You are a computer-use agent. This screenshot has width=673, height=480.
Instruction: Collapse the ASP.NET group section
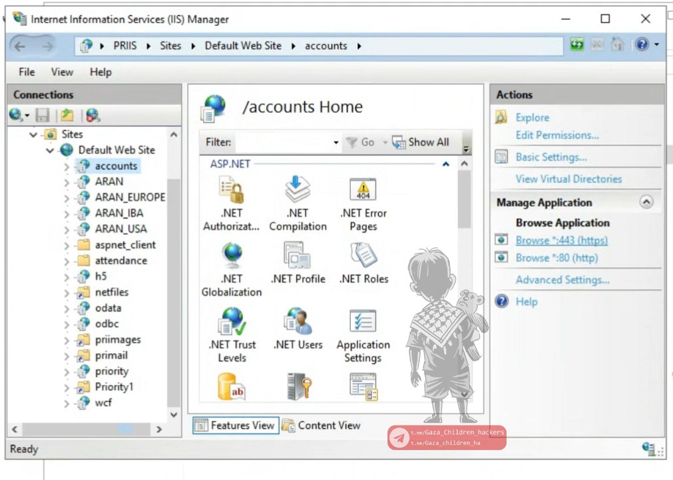pos(445,164)
